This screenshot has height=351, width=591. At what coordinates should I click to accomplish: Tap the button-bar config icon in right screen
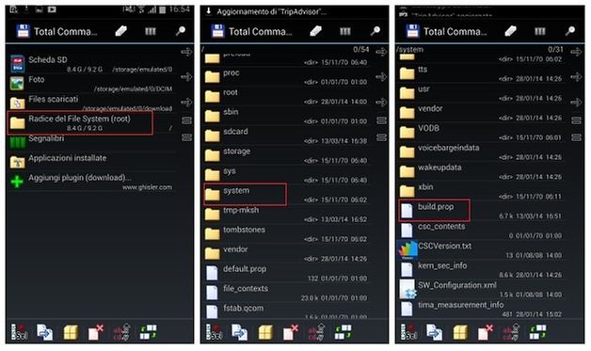pyautogui.click(x=538, y=332)
